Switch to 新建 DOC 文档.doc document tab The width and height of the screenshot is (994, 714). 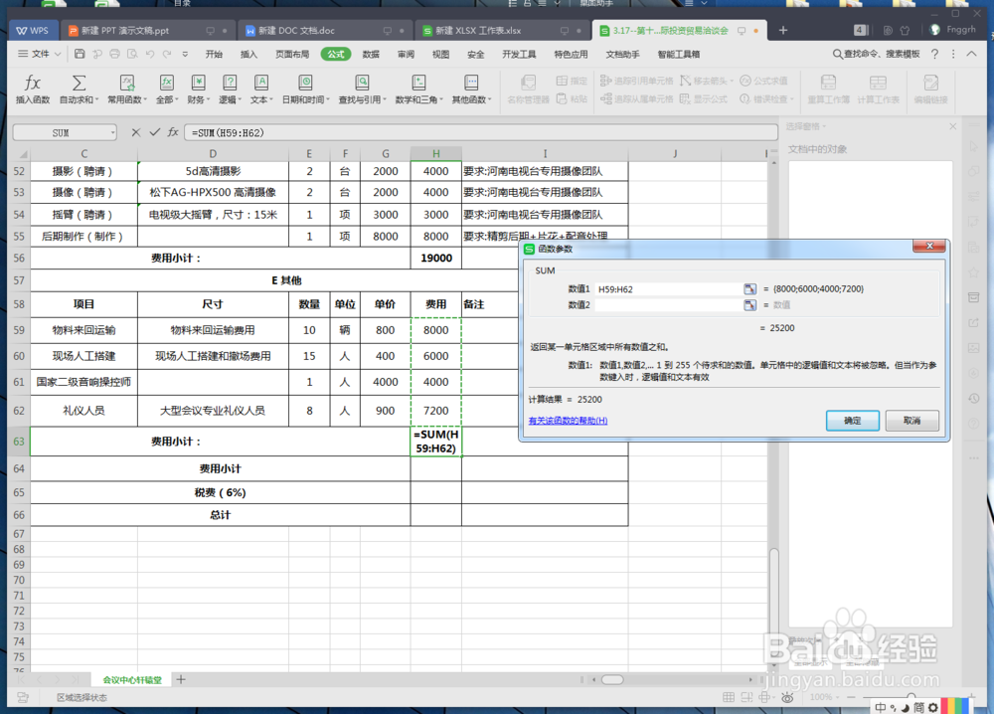(325, 31)
